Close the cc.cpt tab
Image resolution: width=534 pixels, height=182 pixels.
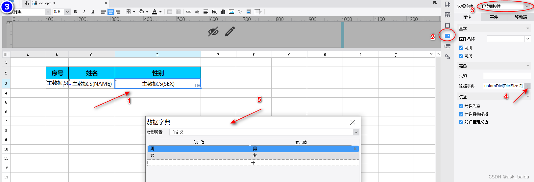point(106,3)
